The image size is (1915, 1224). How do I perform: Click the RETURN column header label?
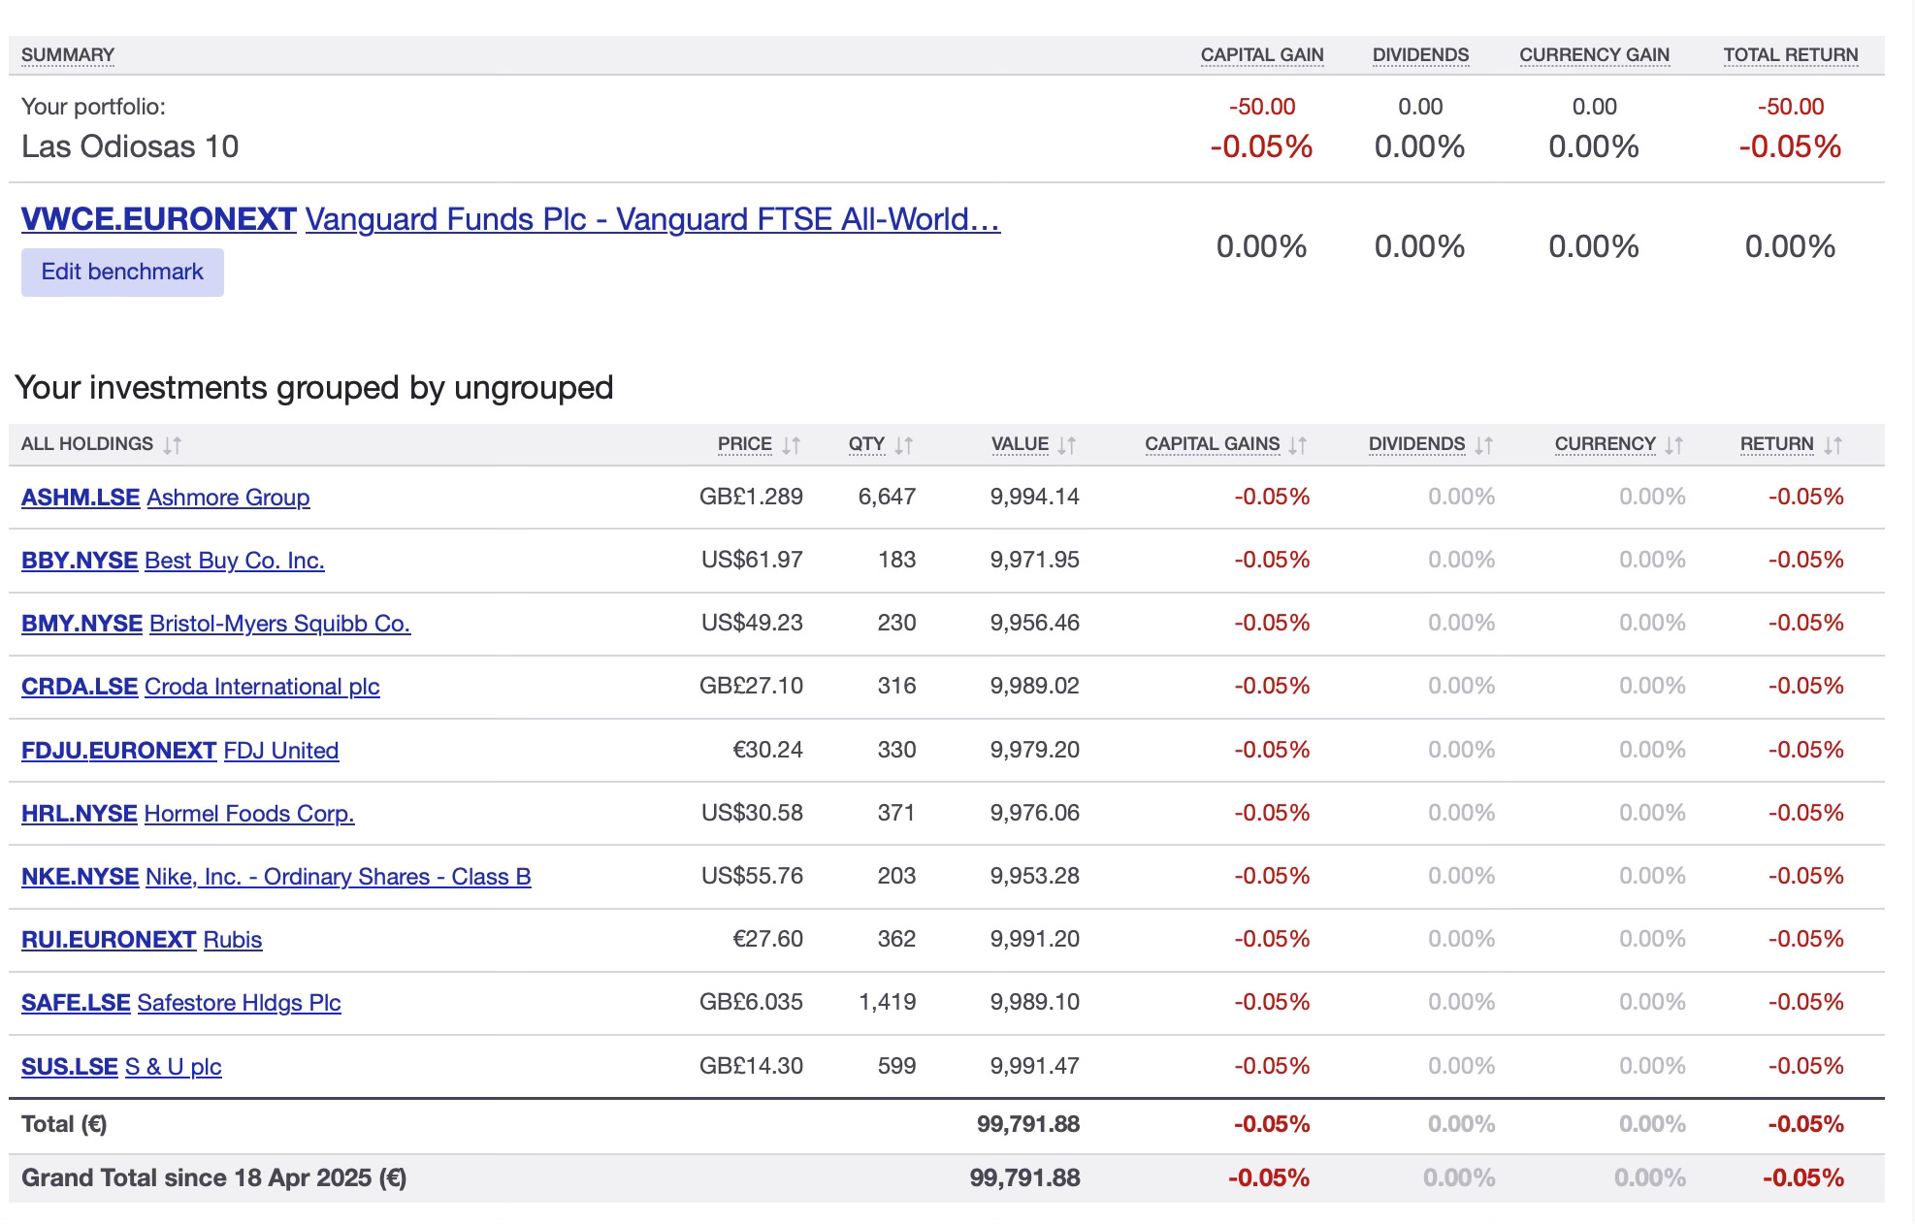tap(1776, 444)
